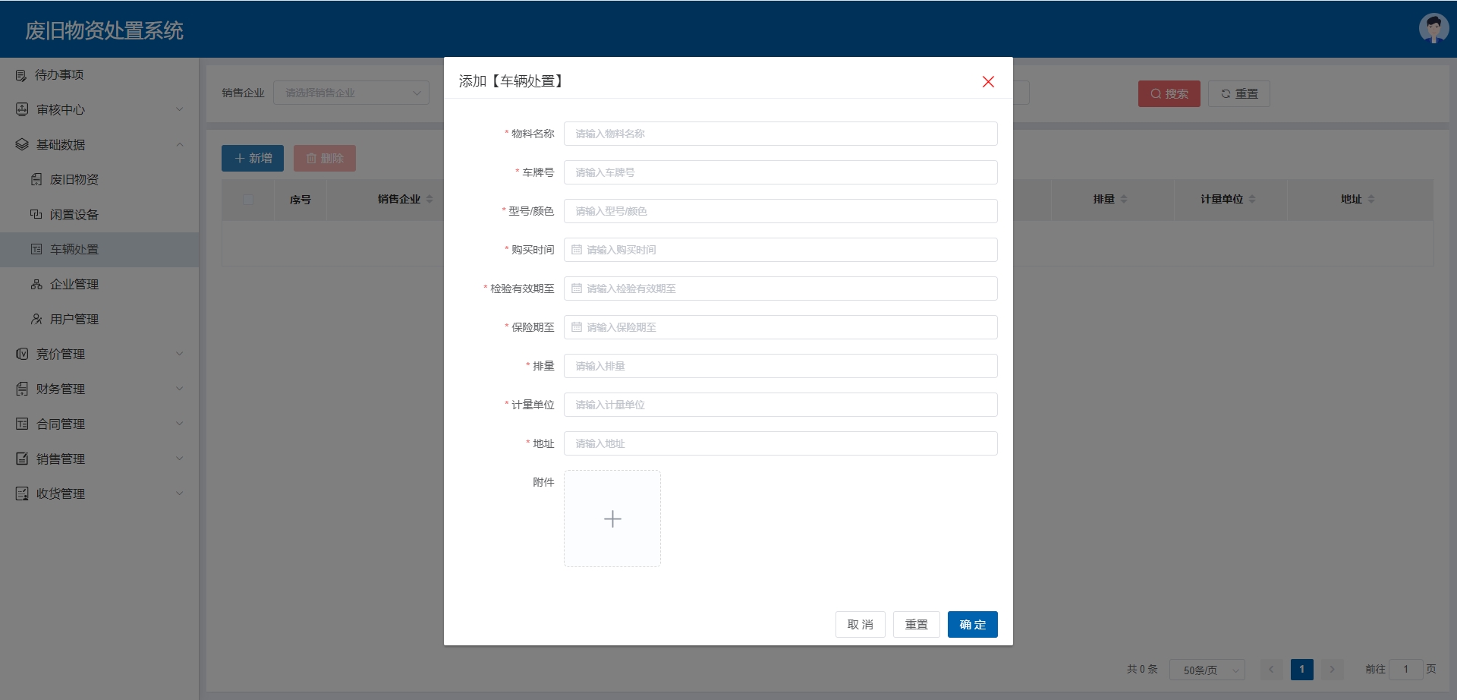Click the user avatar icon

[x=1433, y=29]
